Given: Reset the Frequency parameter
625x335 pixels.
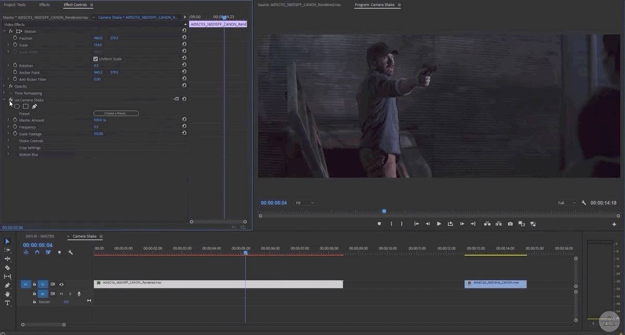Looking at the screenshot, I should [184, 126].
